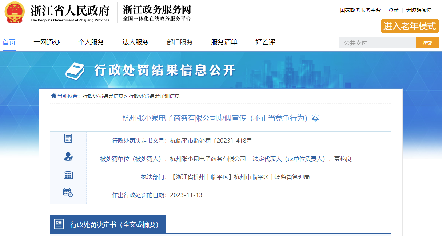Image resolution: width=442 pixels, height=236 pixels.
Task: Click the 浙江省人民政府 heading text
Action: pyautogui.click(x=70, y=10)
